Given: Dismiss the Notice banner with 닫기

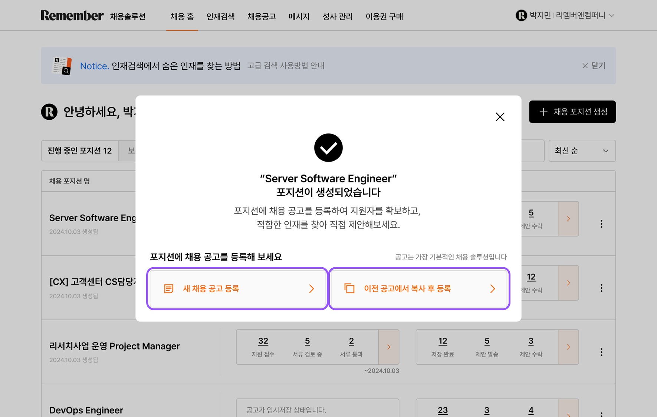Looking at the screenshot, I should [x=594, y=66].
